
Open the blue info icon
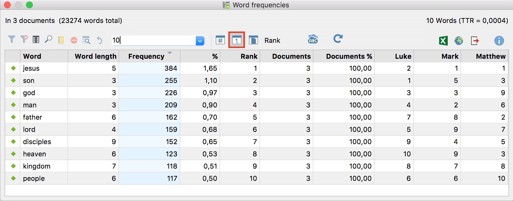(499, 40)
